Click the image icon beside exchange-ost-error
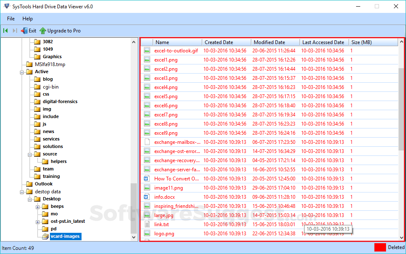The width and height of the screenshot is (406, 254). (x=147, y=151)
